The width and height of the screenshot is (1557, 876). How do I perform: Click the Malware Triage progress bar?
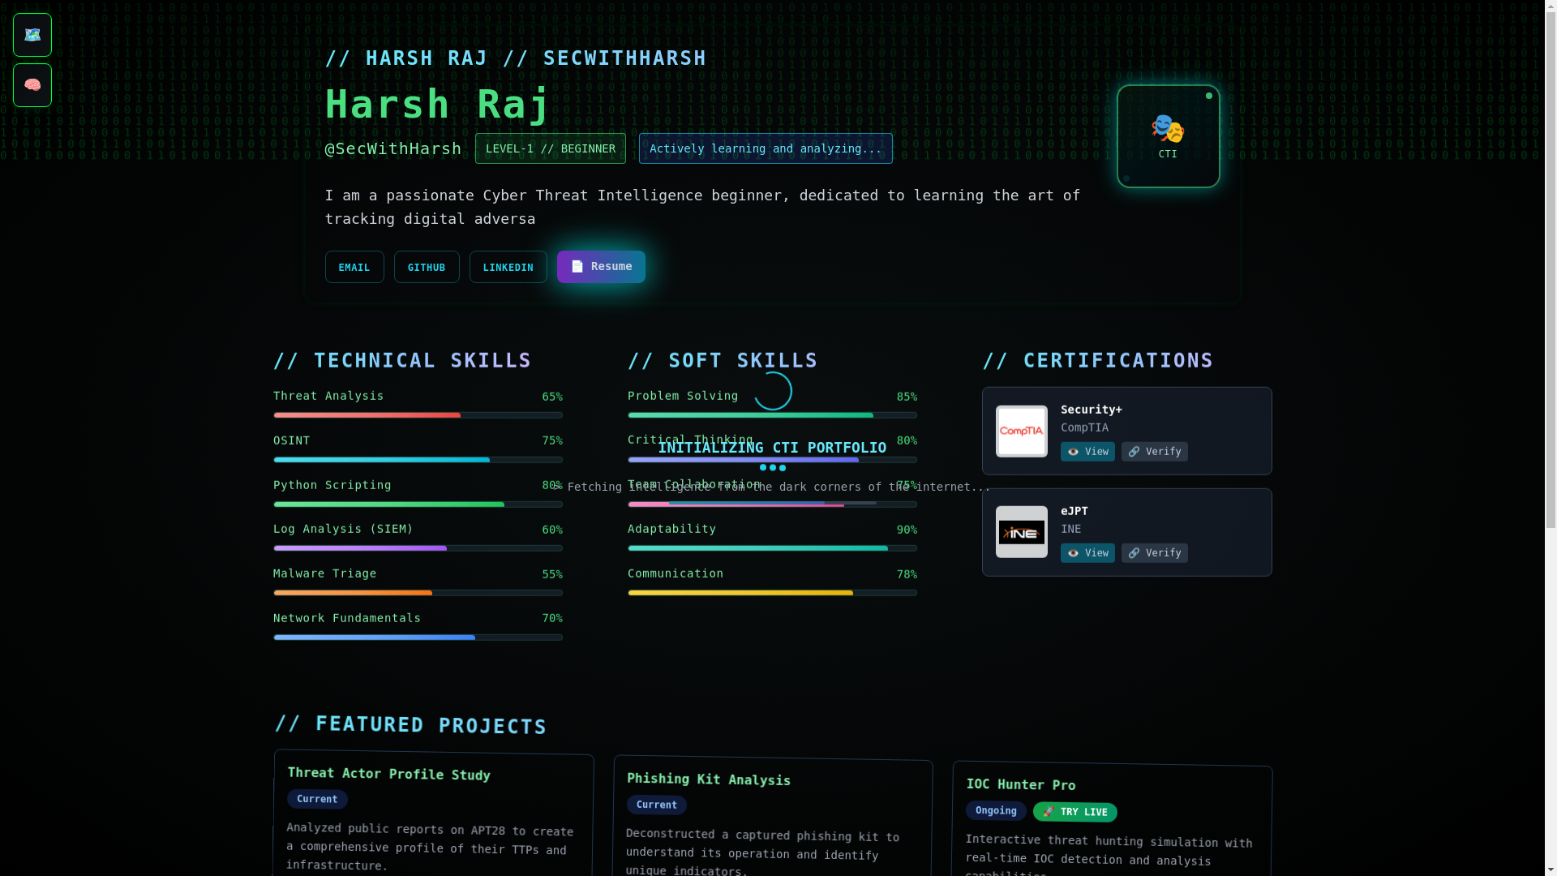[x=418, y=593]
